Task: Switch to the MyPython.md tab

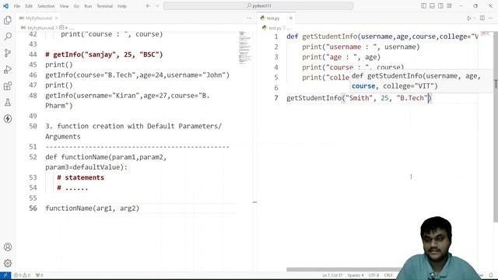Action: [38, 18]
